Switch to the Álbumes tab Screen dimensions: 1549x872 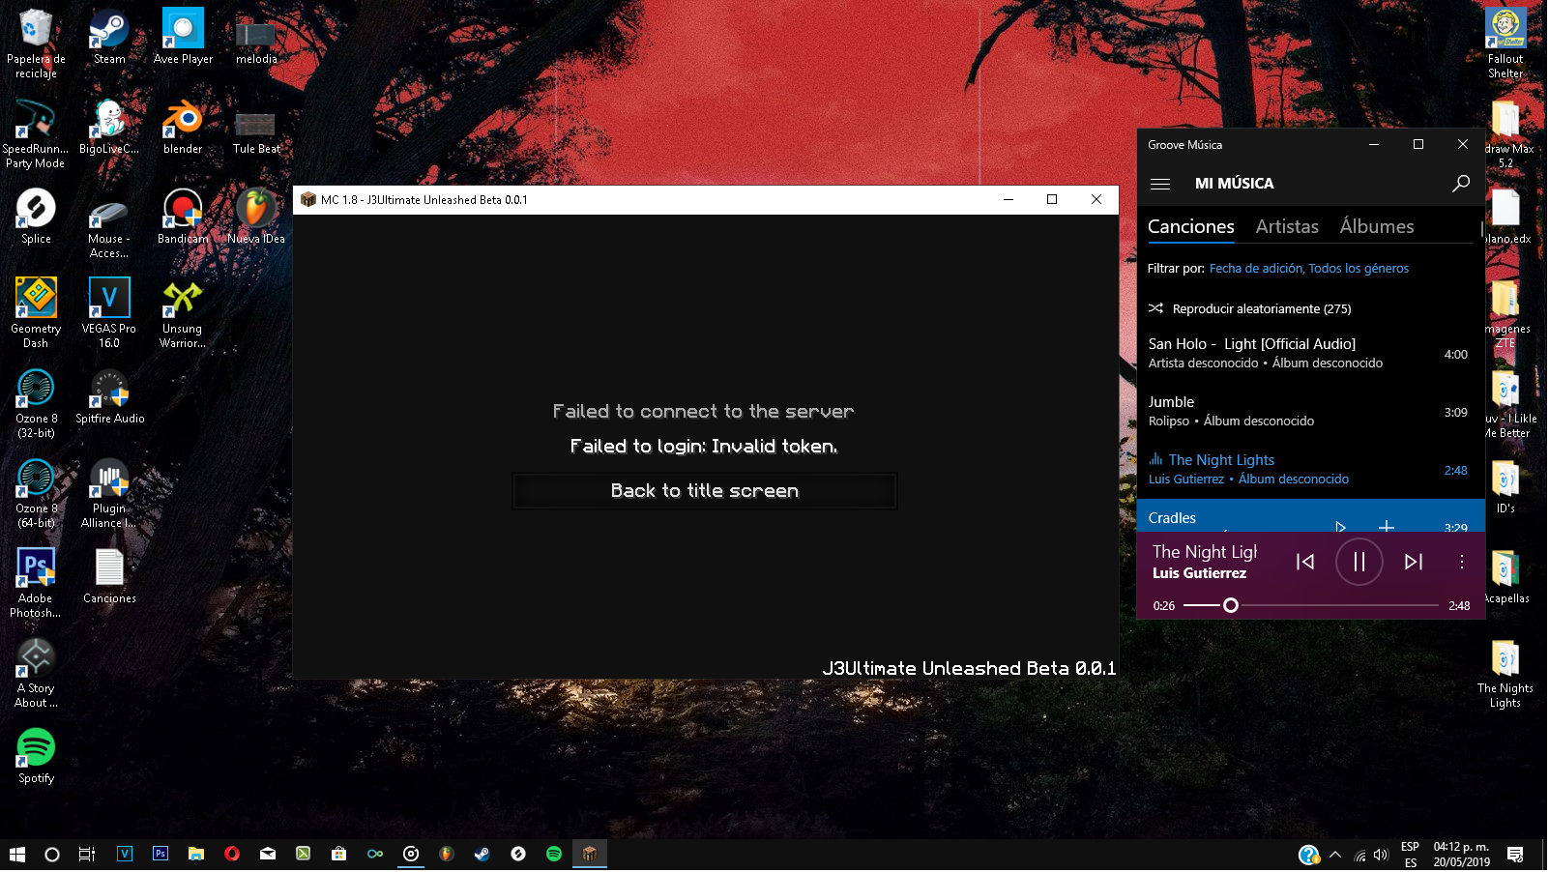pyautogui.click(x=1376, y=227)
